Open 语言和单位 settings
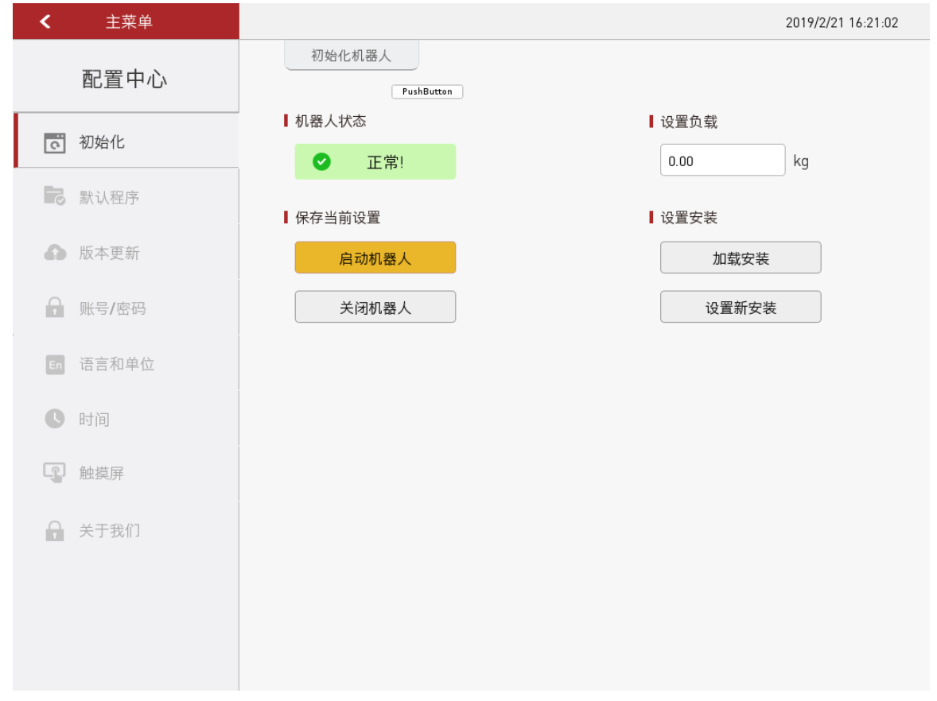The height and width of the screenshot is (701, 937). click(x=126, y=364)
